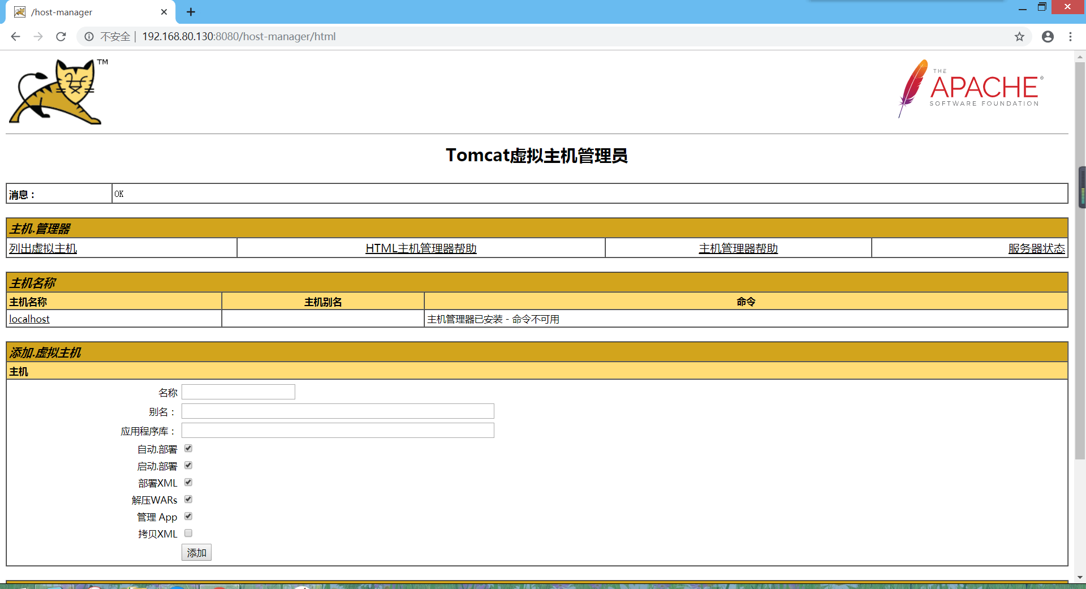This screenshot has width=1086, height=589.
Task: Click the 命令 column header
Action: (x=746, y=302)
